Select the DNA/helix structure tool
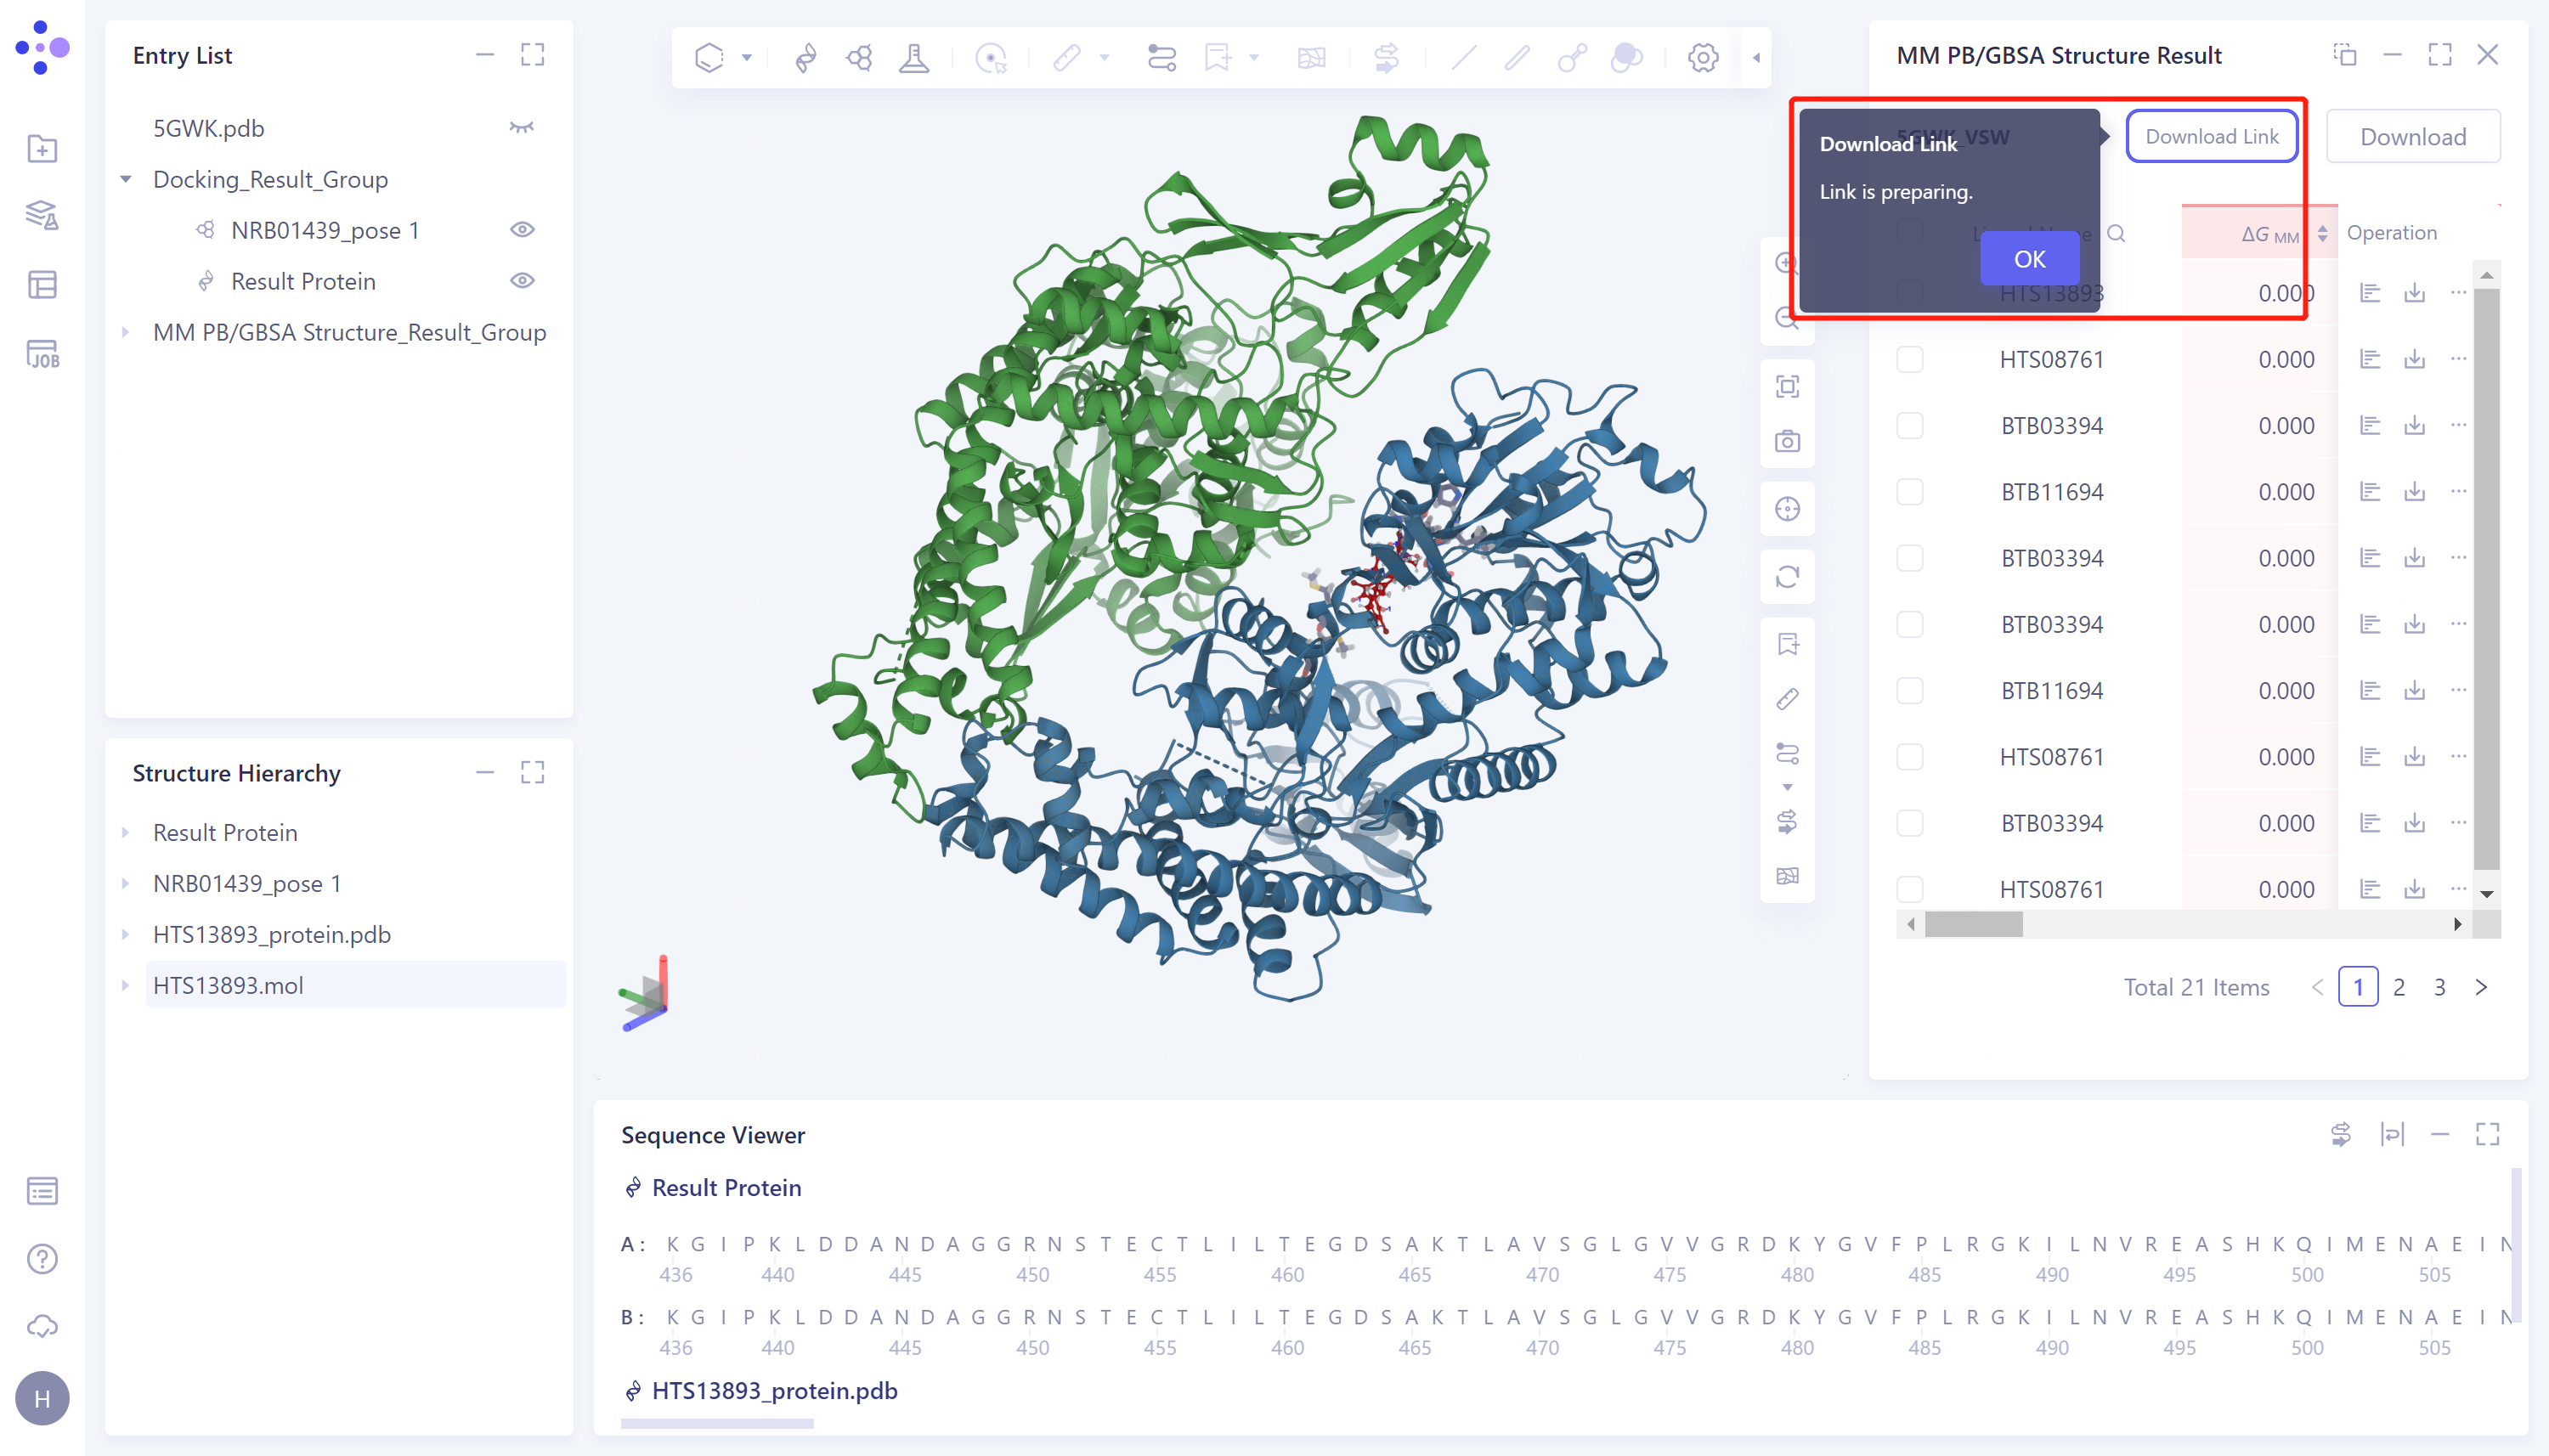Viewport: 2549px width, 1456px height. click(x=806, y=57)
